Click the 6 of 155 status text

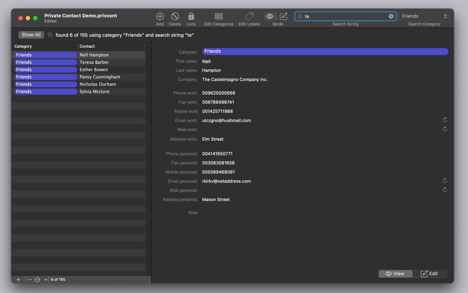point(58,280)
